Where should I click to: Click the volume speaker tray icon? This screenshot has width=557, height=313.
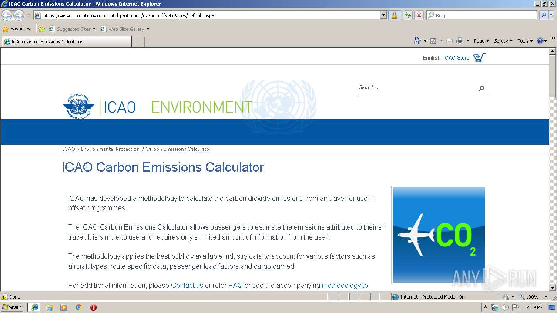[505, 307]
